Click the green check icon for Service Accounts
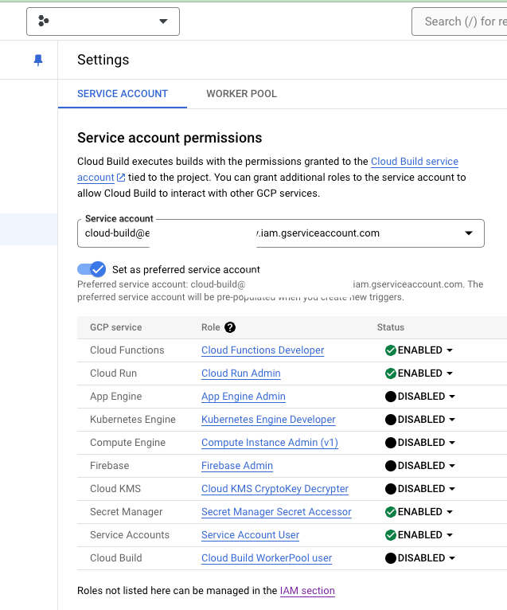This screenshot has width=507, height=610. (x=390, y=535)
